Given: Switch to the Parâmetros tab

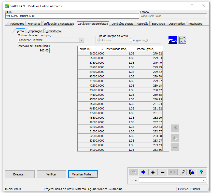Looking at the screenshot, I should coord(17,24).
